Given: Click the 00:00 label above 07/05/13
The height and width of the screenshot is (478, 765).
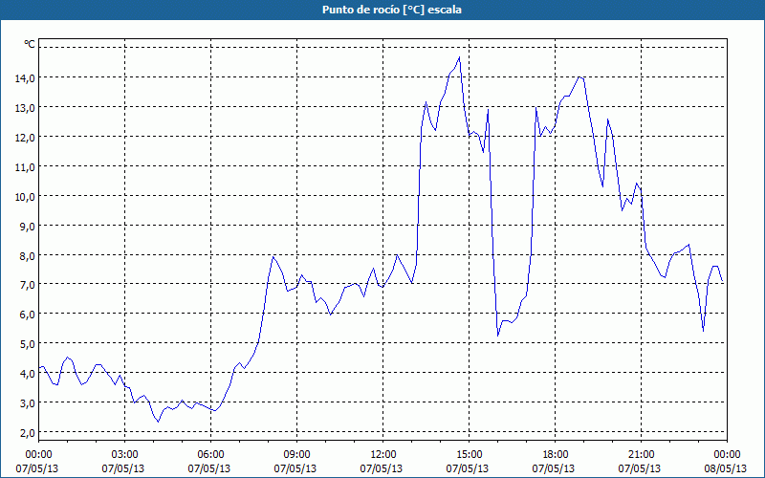Looking at the screenshot, I should pos(38,455).
